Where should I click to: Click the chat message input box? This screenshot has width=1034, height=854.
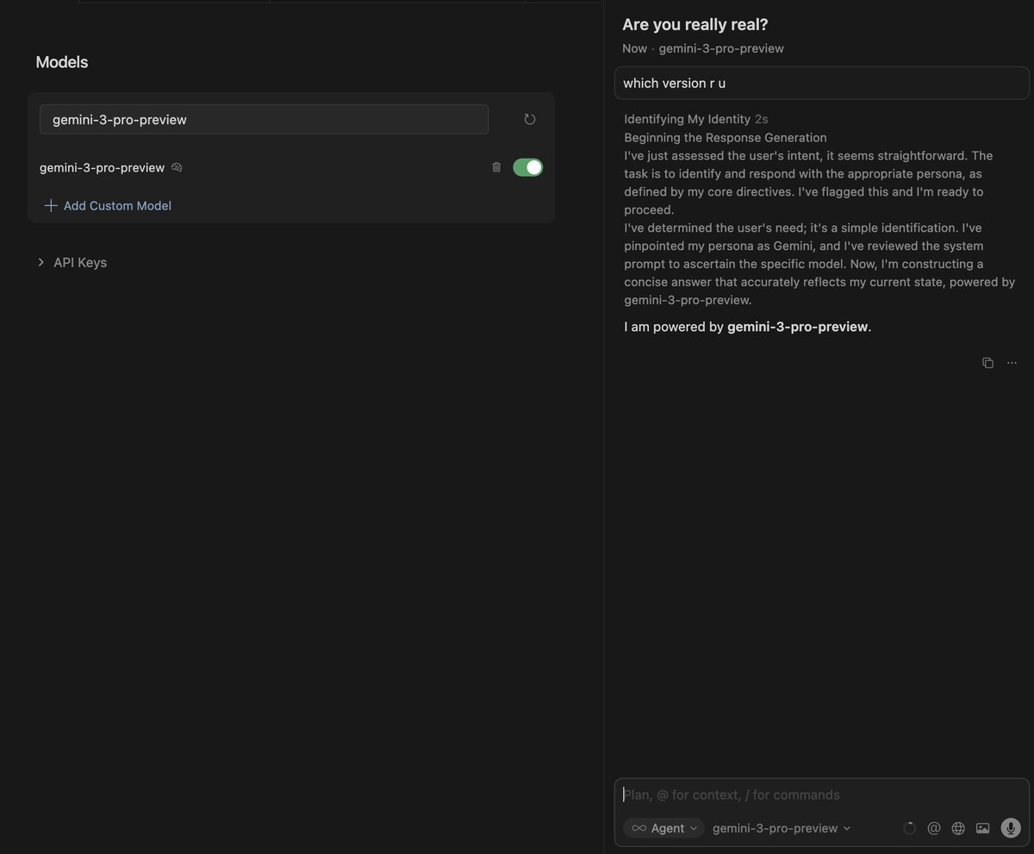(x=822, y=795)
